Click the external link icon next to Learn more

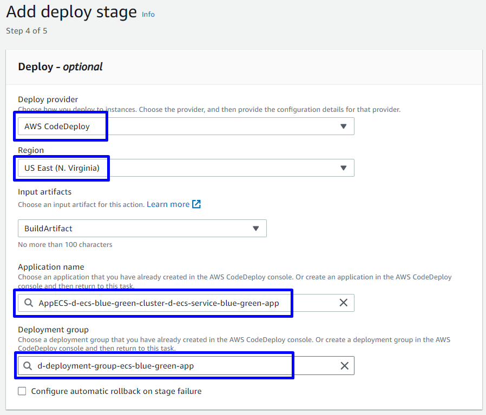(x=196, y=204)
